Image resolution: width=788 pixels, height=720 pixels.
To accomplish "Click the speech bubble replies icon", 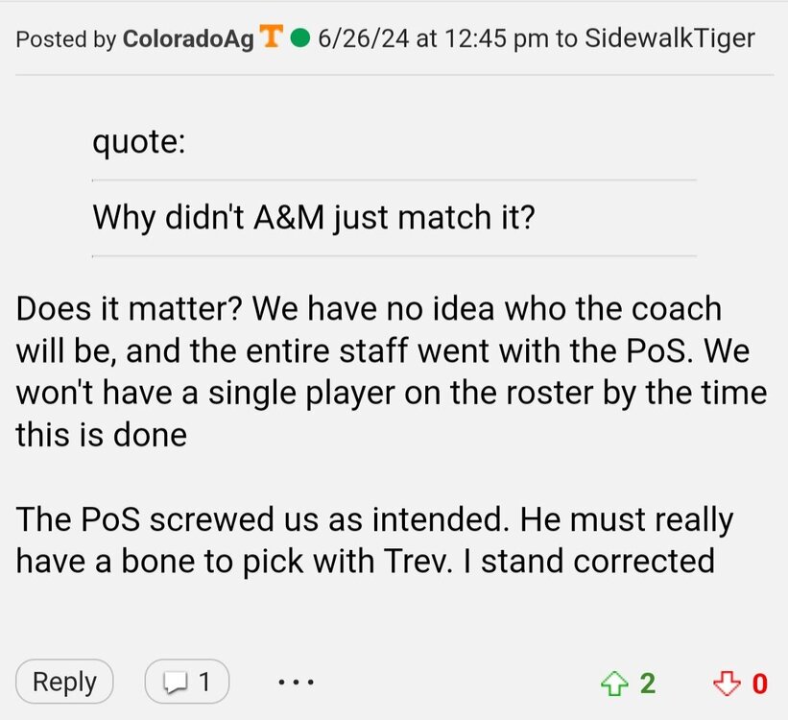I will pyautogui.click(x=178, y=683).
